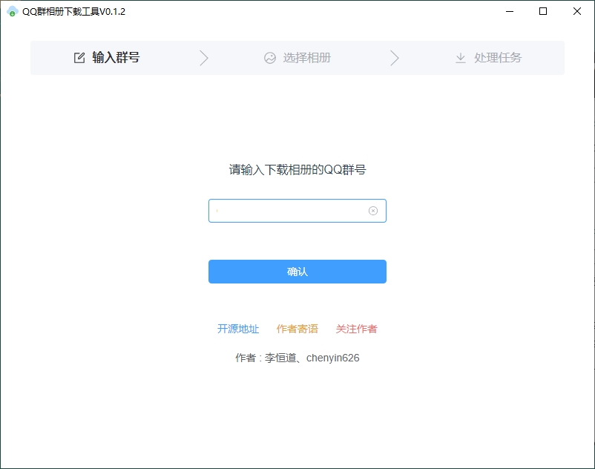Open the 作者寄语 link
Screen dimensions: 595x469
[x=297, y=329]
